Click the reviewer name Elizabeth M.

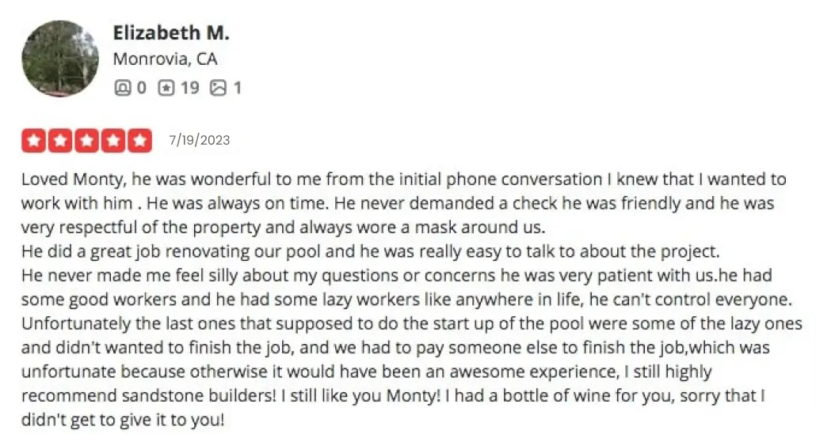(x=171, y=32)
